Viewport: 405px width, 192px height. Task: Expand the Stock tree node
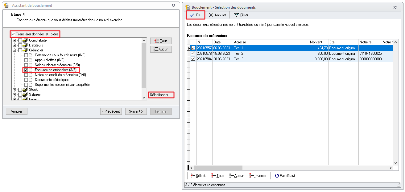pos(14,90)
